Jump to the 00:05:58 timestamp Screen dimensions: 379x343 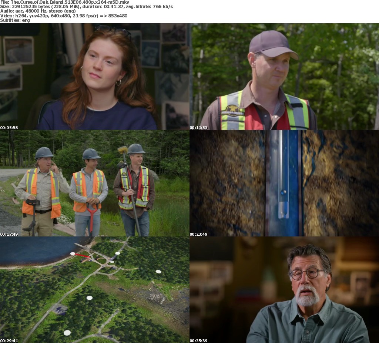pos(9,128)
